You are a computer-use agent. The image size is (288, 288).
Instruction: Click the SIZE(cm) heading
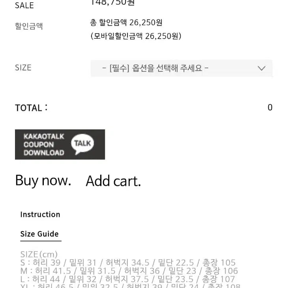point(39,254)
